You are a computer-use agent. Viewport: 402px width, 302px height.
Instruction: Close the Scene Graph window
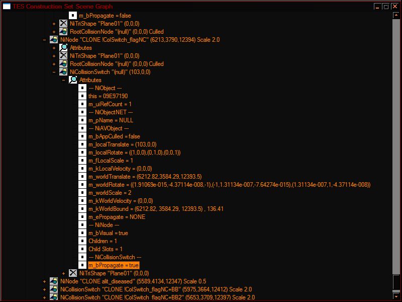(395, 7)
